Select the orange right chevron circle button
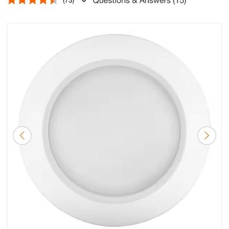The width and height of the screenshot is (229, 229). (207, 136)
